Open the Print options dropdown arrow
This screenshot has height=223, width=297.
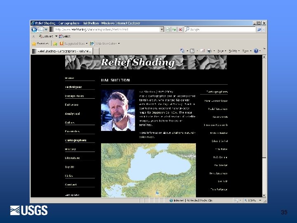click(x=214, y=51)
